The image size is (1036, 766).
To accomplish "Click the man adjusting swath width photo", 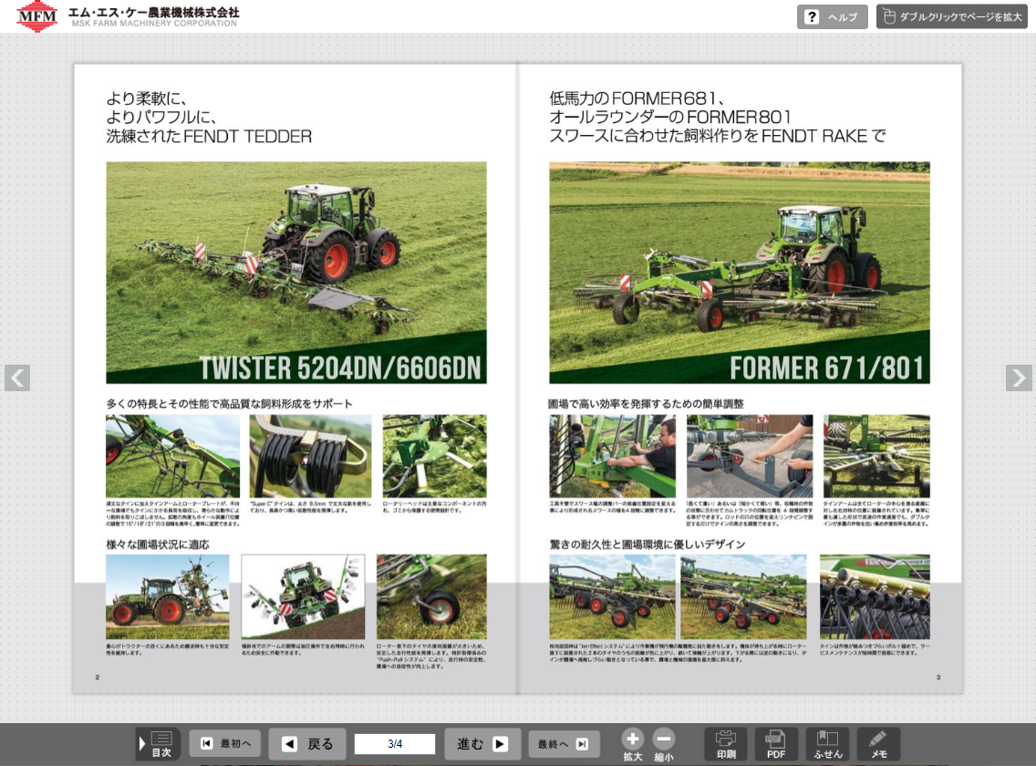I will pos(613,456).
